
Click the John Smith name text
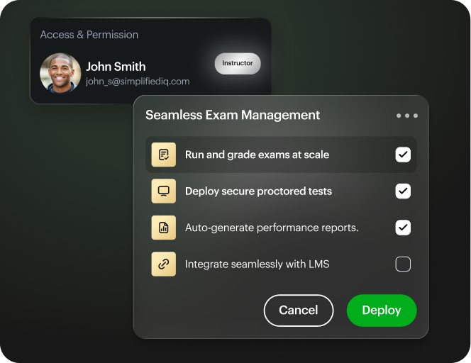[x=116, y=67]
